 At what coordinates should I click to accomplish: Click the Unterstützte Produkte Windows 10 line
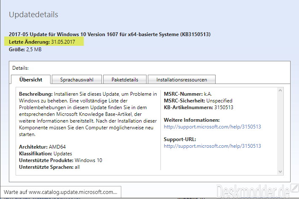61,160
